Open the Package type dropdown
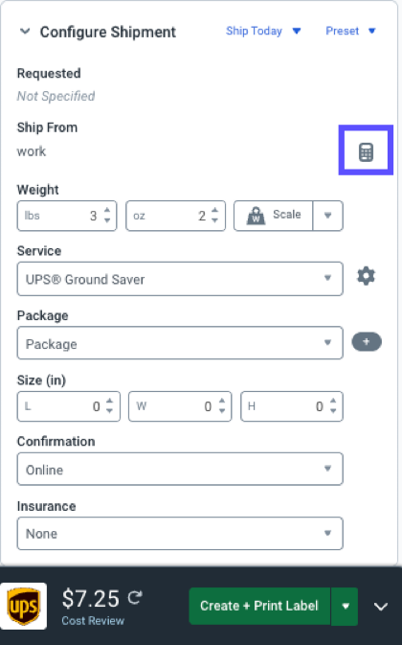The width and height of the screenshot is (402, 645). [180, 343]
